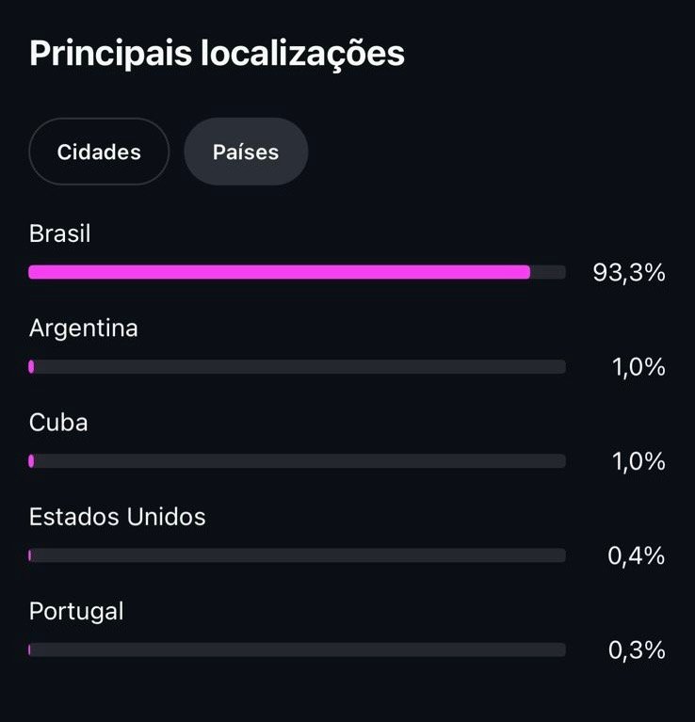Click Cuba's 1,0% percentage

[x=638, y=461]
